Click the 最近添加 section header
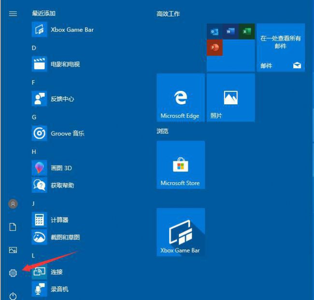The width and height of the screenshot is (314, 300). tap(43, 14)
